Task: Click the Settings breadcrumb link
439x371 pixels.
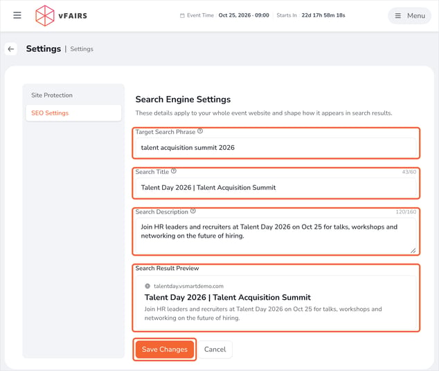Action: (x=82, y=49)
